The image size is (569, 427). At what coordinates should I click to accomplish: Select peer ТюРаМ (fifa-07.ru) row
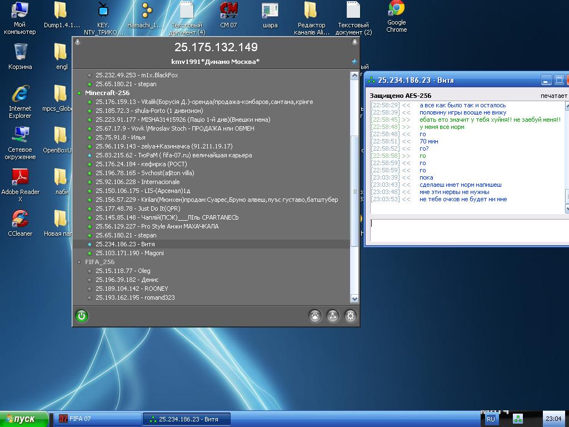tap(174, 155)
